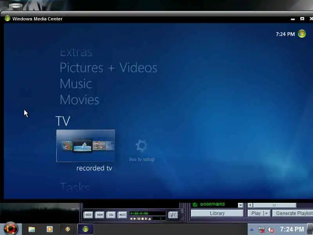Maximize the Windows Media Center window
The image size is (313, 235).
click(302, 18)
